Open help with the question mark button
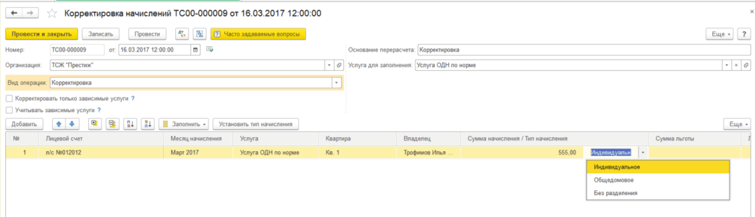The image size is (755, 217). coord(744,34)
